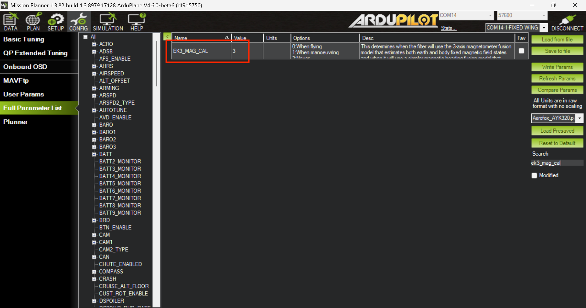Click the SETUP gear icon
Viewport: 586px width, 308px height.
[x=56, y=22]
